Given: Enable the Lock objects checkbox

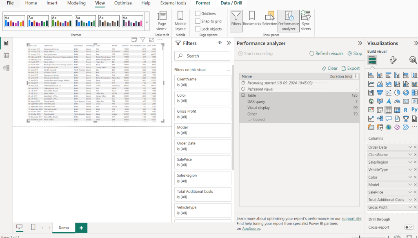Looking at the screenshot, I should [198, 29].
